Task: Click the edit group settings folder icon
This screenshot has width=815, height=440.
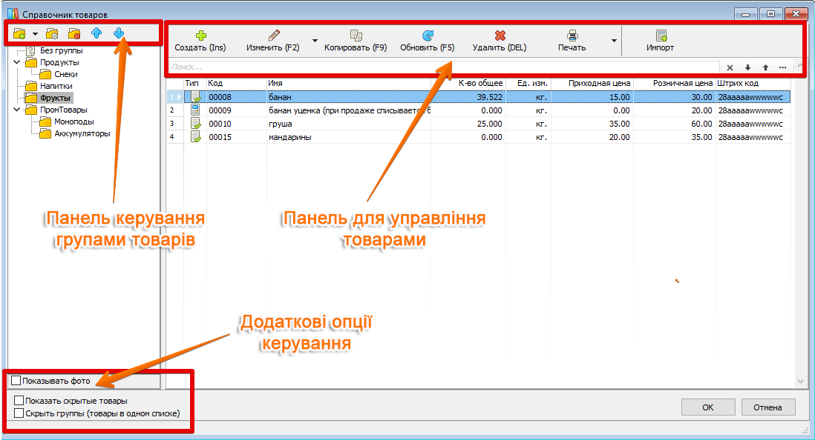Action: [52, 34]
